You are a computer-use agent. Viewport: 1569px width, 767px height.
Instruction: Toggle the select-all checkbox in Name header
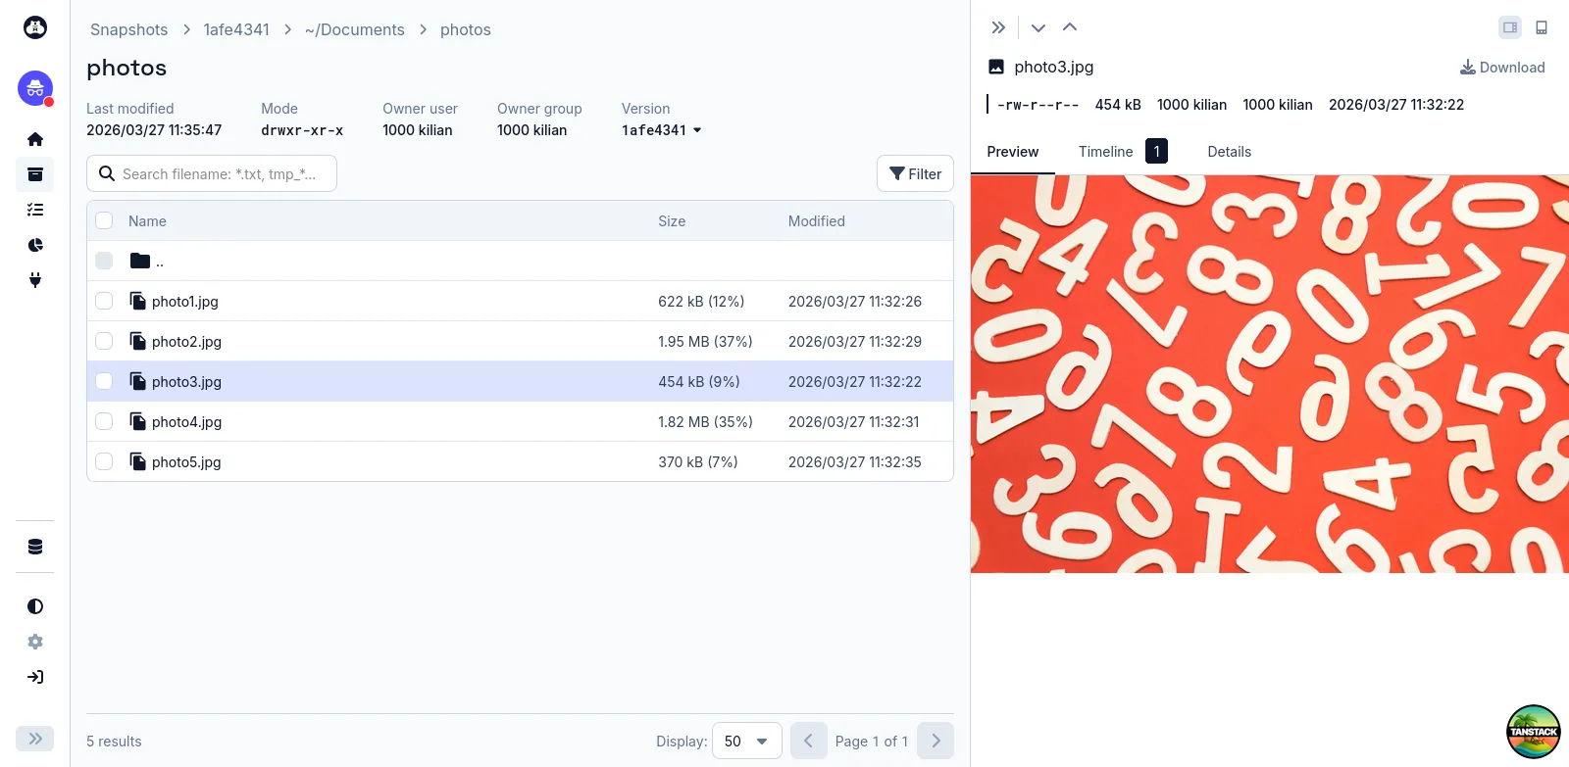[x=104, y=220]
